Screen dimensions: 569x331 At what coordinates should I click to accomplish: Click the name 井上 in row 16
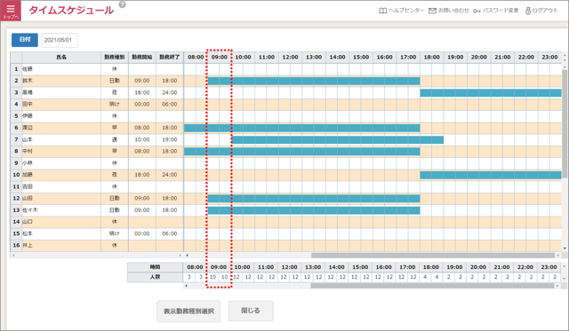tap(28, 246)
